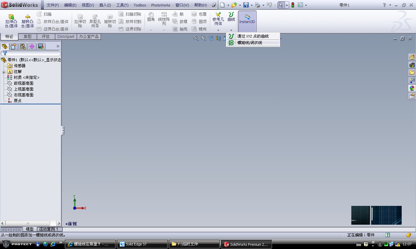Toggle the Select cursor tool
416x249 pixels.
click(x=281, y=5)
